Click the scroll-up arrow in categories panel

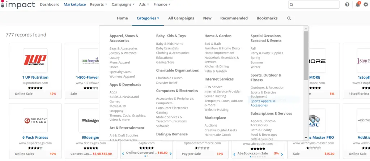coord(306,29)
